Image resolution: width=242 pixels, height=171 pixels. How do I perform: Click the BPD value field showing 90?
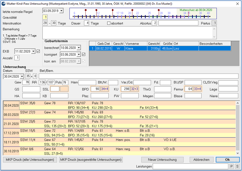(95, 89)
